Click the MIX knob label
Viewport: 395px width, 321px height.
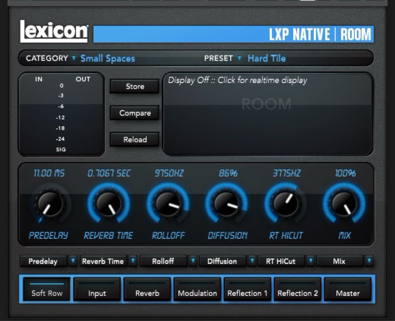(345, 235)
